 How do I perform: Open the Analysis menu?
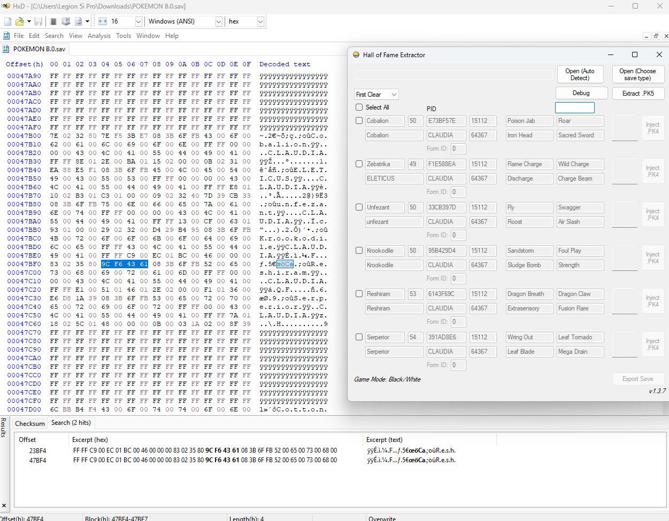pos(99,36)
